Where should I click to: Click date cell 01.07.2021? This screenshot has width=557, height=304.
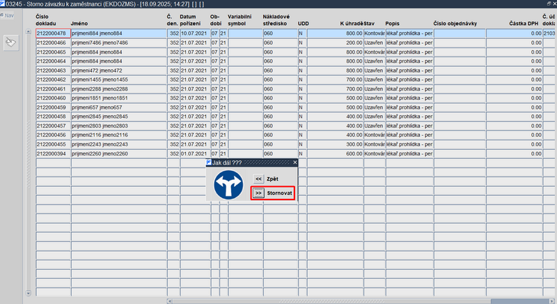[x=196, y=153]
